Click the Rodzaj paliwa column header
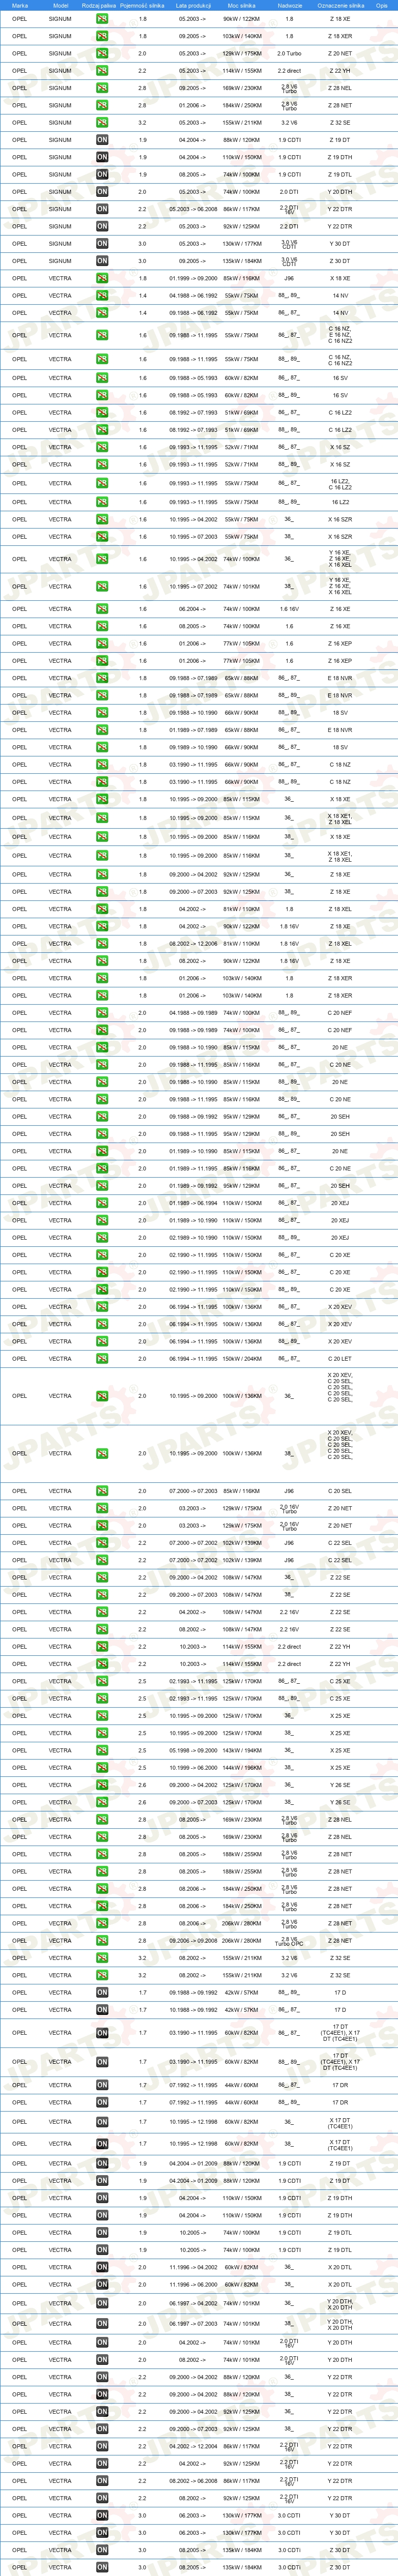The image size is (398, 2576). tap(98, 5)
